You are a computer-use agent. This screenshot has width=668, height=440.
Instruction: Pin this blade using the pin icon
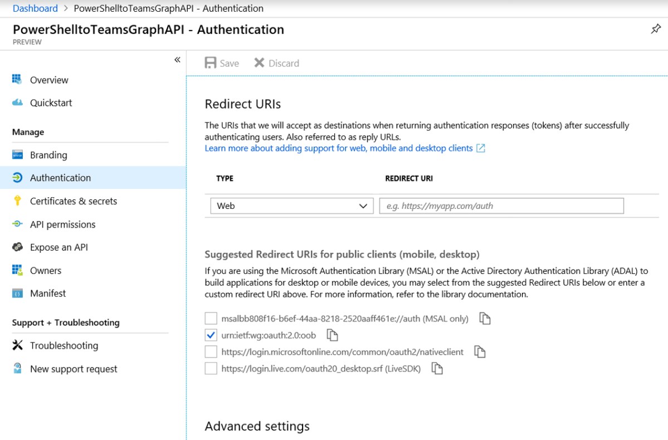(656, 29)
